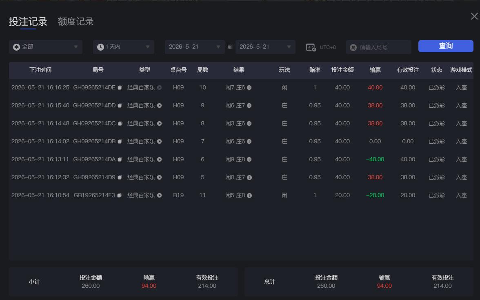Copy round number GB19265214F3
The height and width of the screenshot is (300, 480).
(x=120, y=195)
